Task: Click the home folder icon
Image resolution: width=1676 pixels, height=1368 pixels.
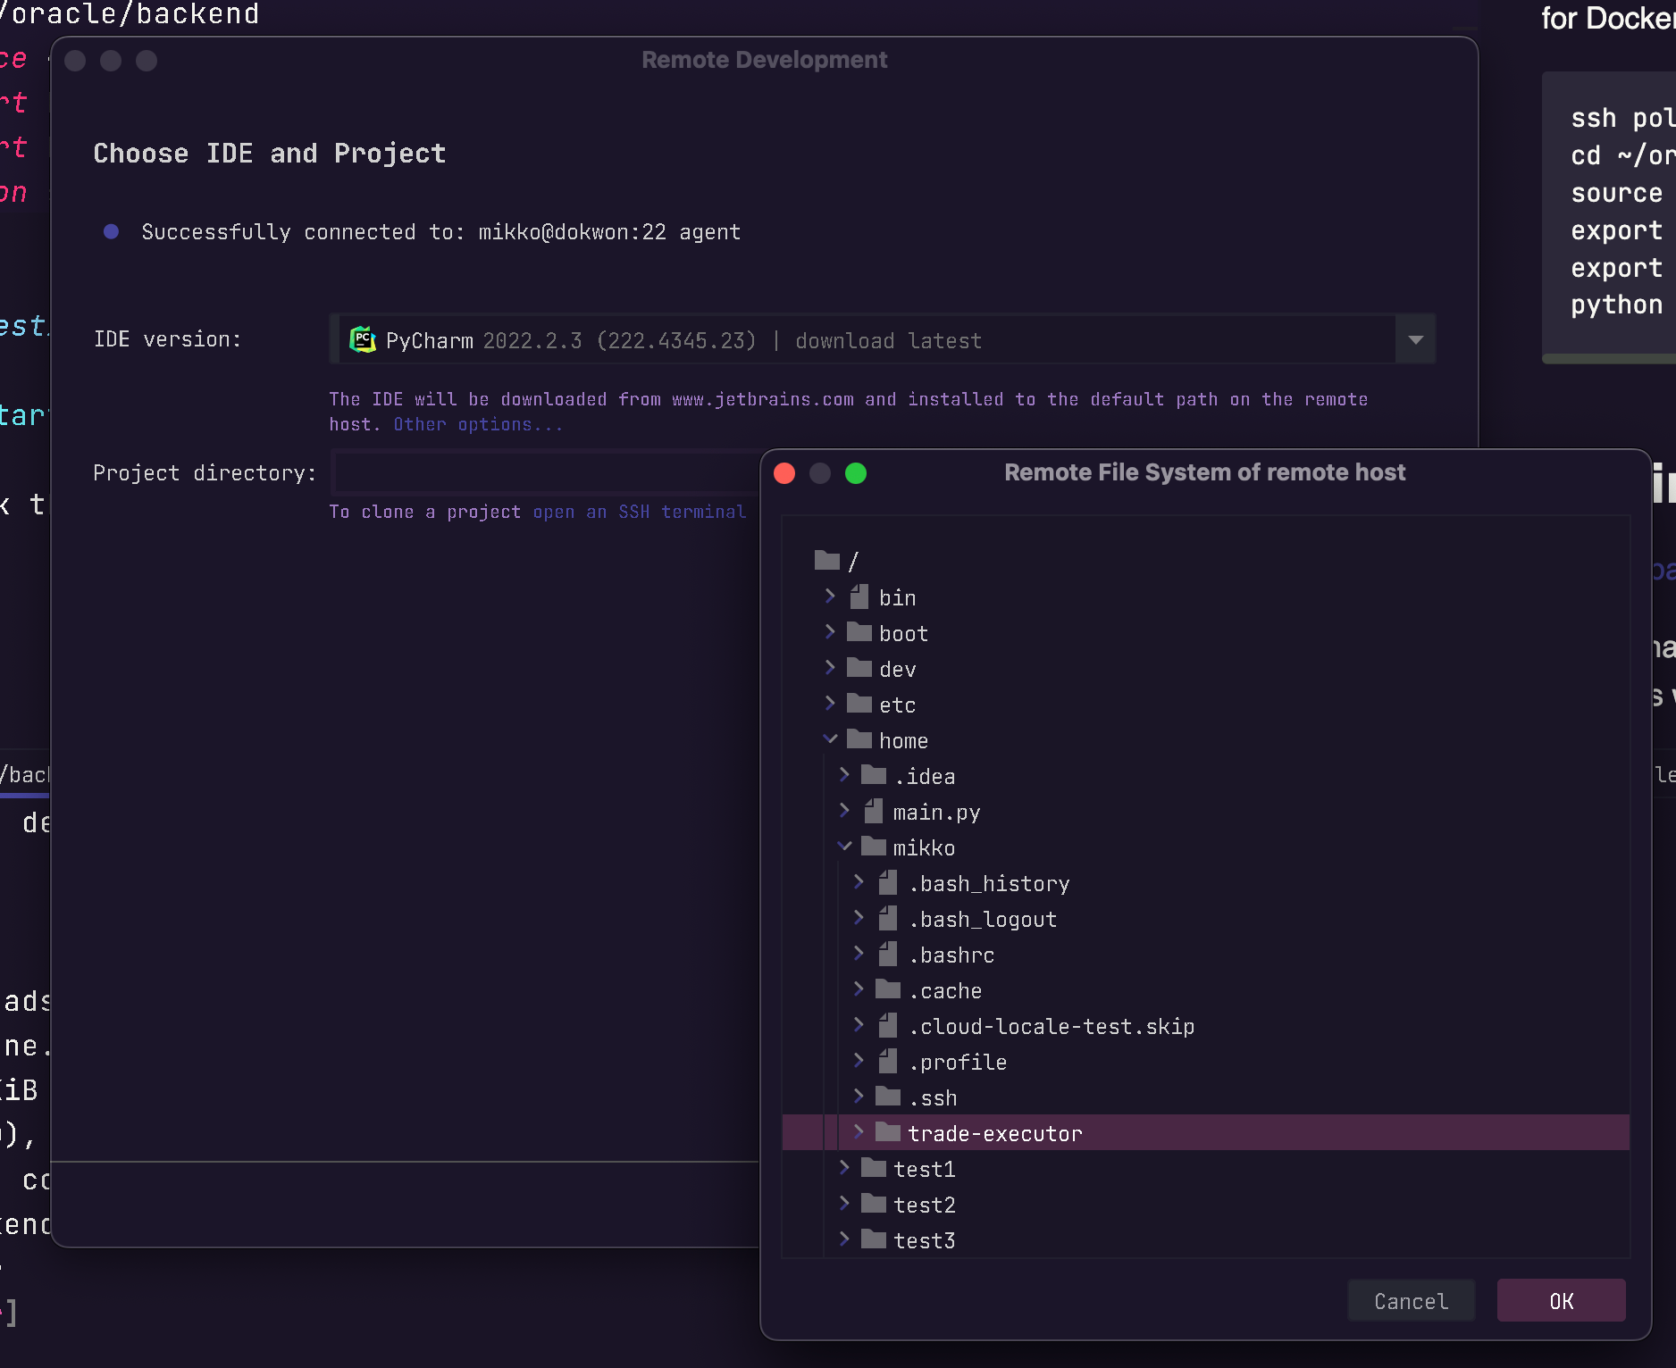Action: point(859,739)
